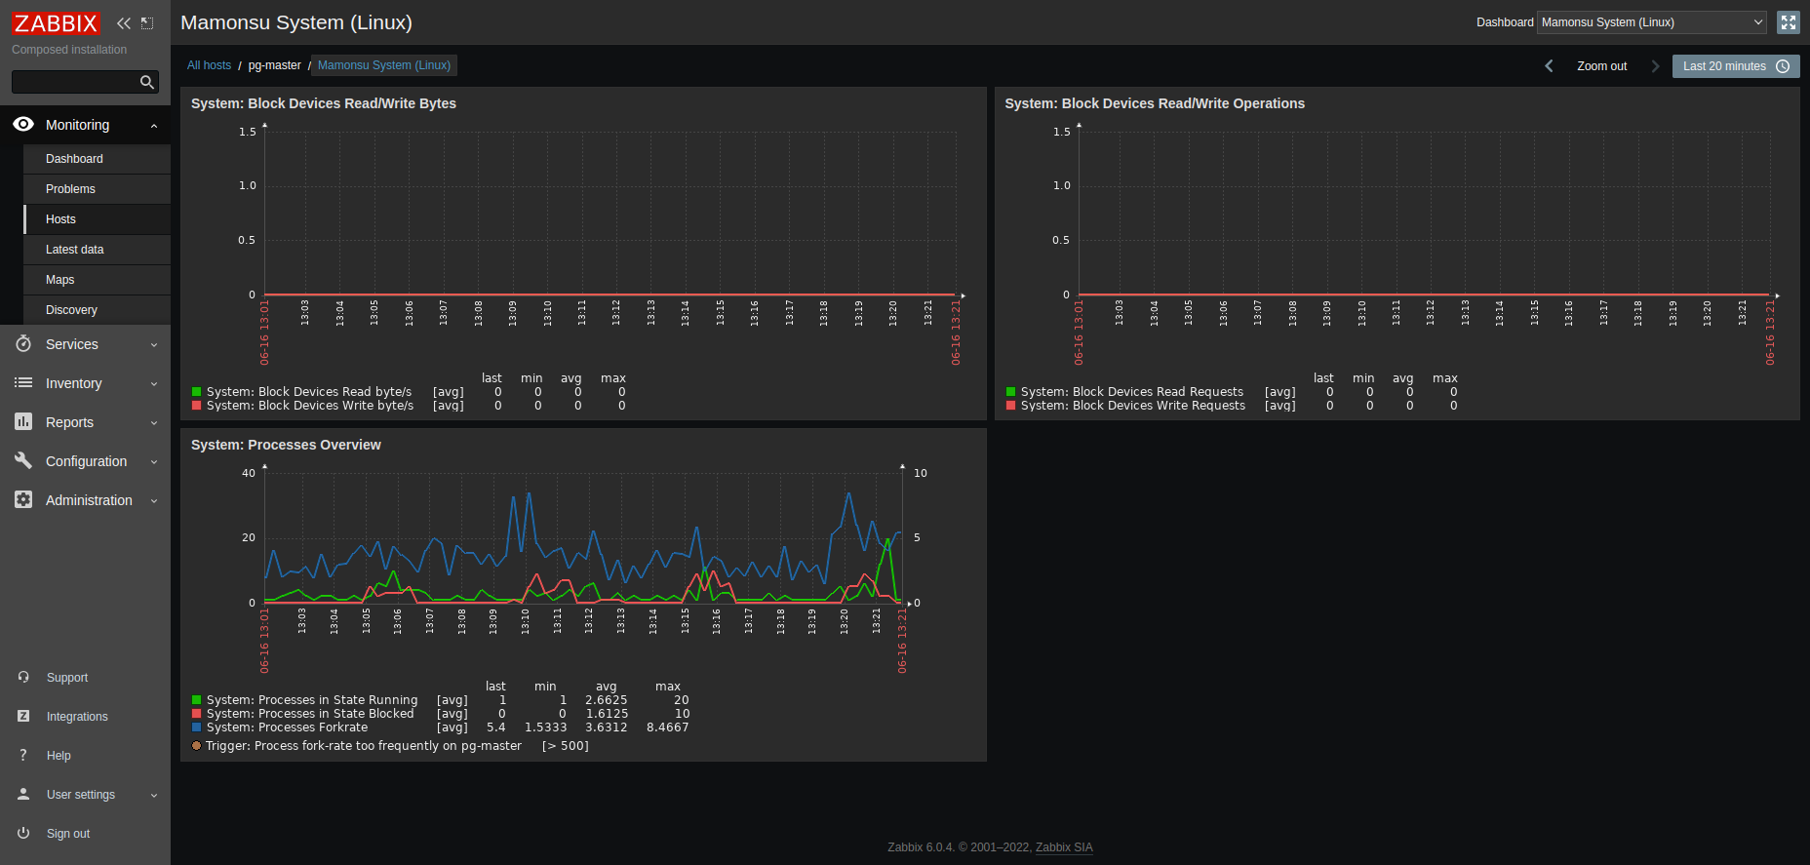Collapse the Monitoring menu section
The height and width of the screenshot is (865, 1810).
click(154, 125)
